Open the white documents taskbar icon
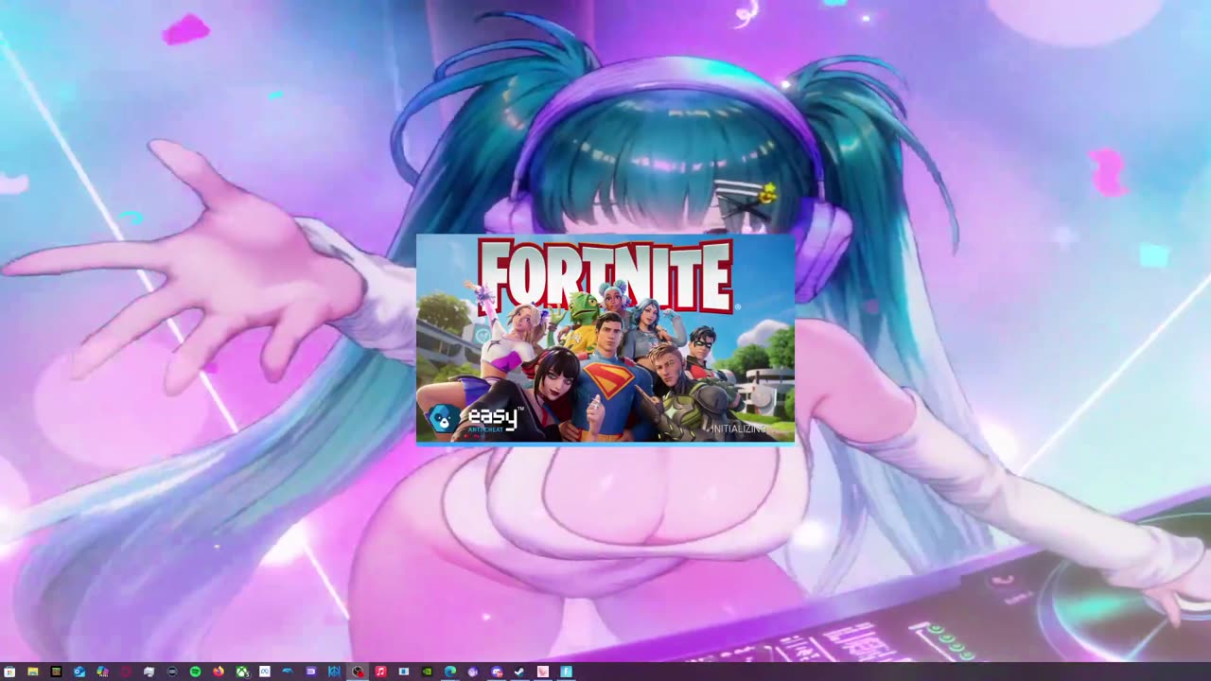This screenshot has width=1211, height=681. click(x=149, y=672)
